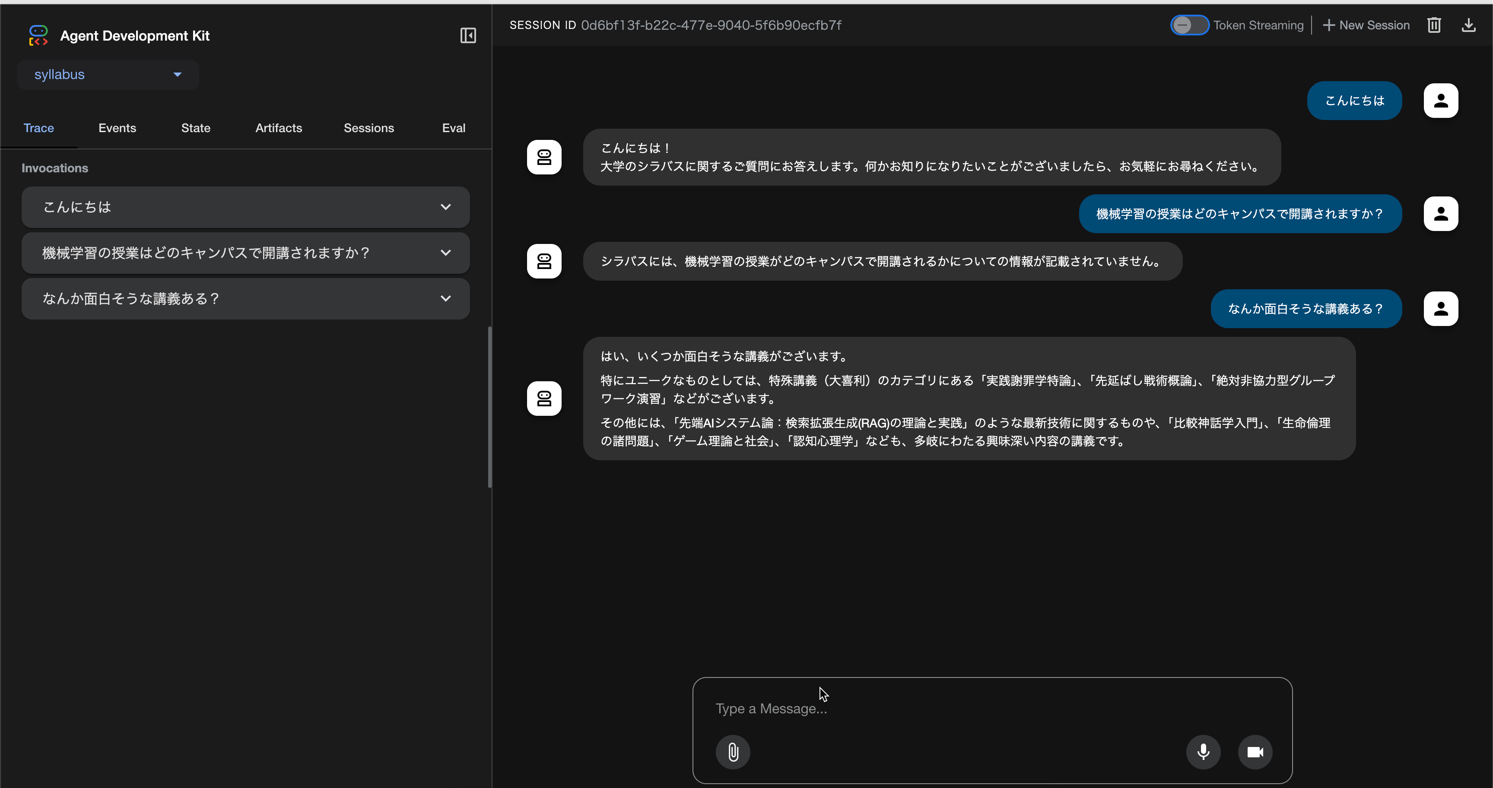This screenshot has width=1493, height=788.
Task: Delete the current session with the trash icon
Action: click(1434, 25)
